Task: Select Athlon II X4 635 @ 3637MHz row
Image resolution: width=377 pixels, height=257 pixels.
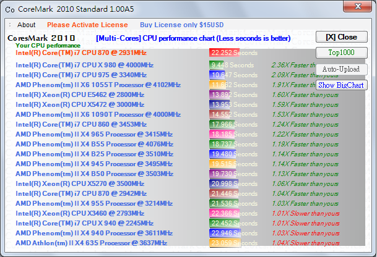Action: (92, 243)
